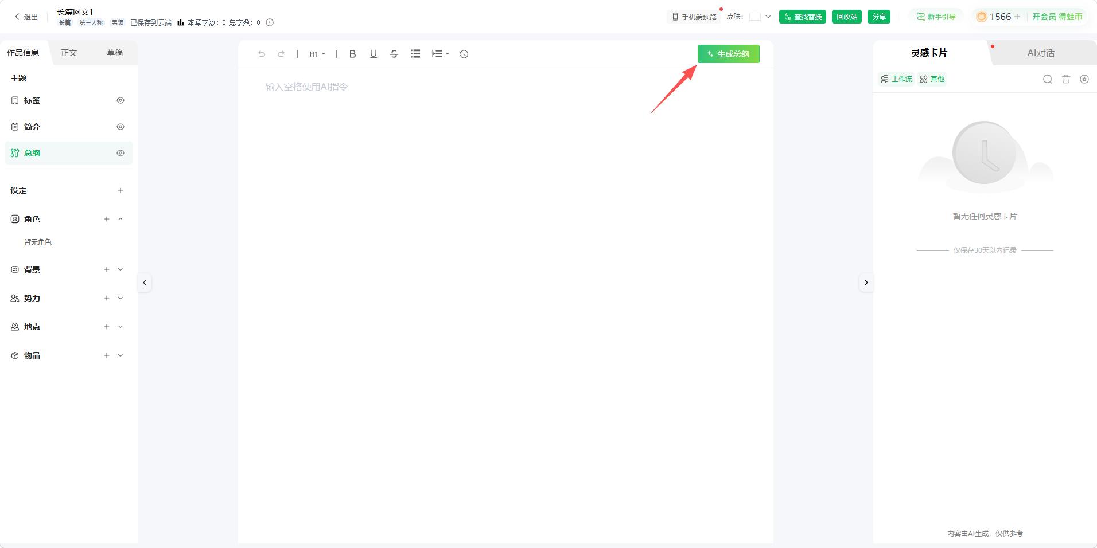The height and width of the screenshot is (548, 1097).
Task: Add a new 背景 entry
Action: point(107,269)
